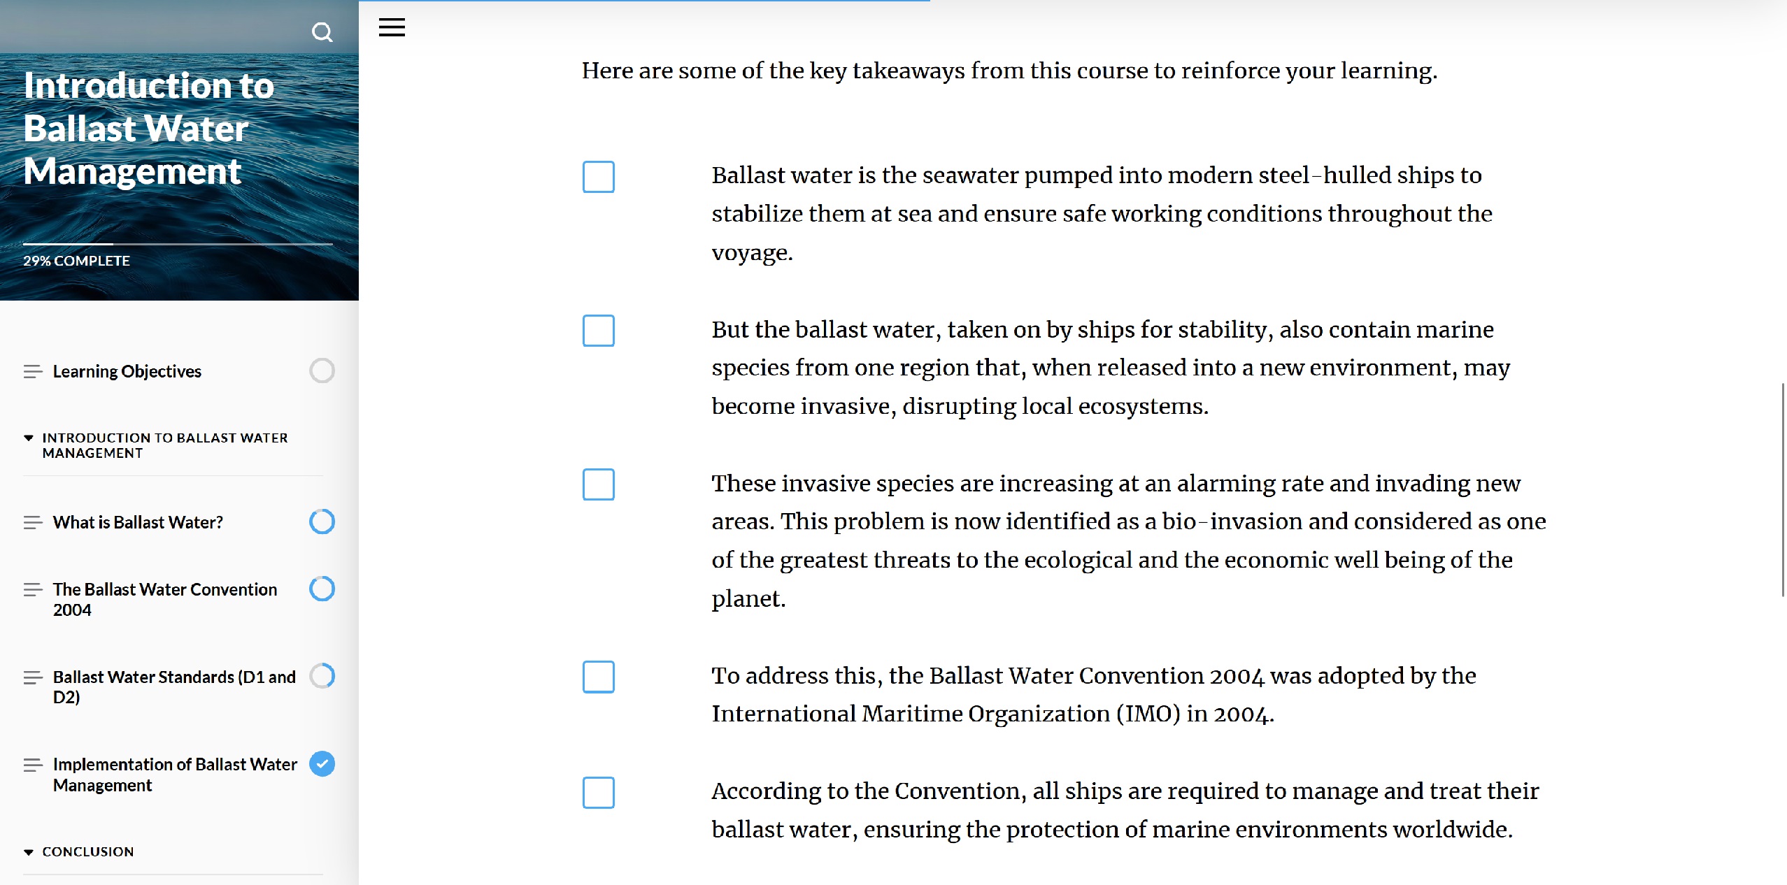Viewport: 1787px width, 885px height.
Task: Click lesson lines icon beside Learning Objectives
Action: point(33,371)
